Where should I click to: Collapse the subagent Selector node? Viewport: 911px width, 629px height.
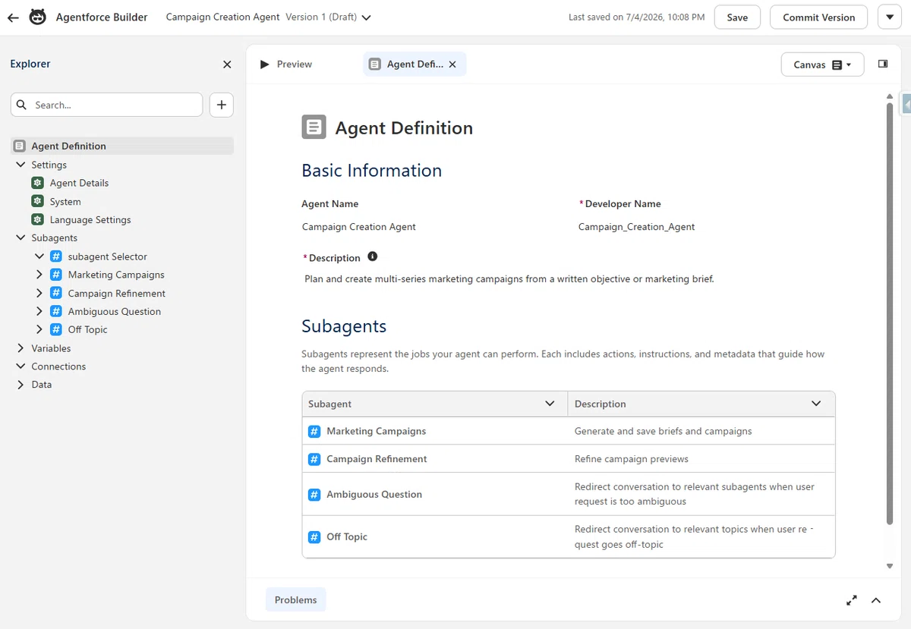[x=39, y=256]
